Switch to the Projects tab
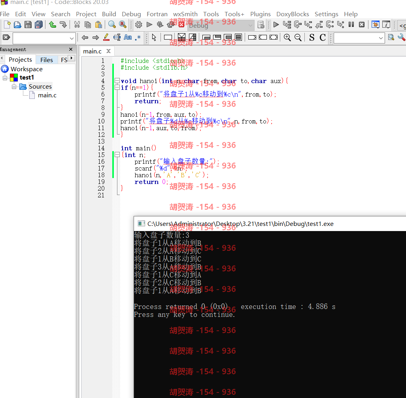Screen dimensions: 406x398 click(x=20, y=60)
